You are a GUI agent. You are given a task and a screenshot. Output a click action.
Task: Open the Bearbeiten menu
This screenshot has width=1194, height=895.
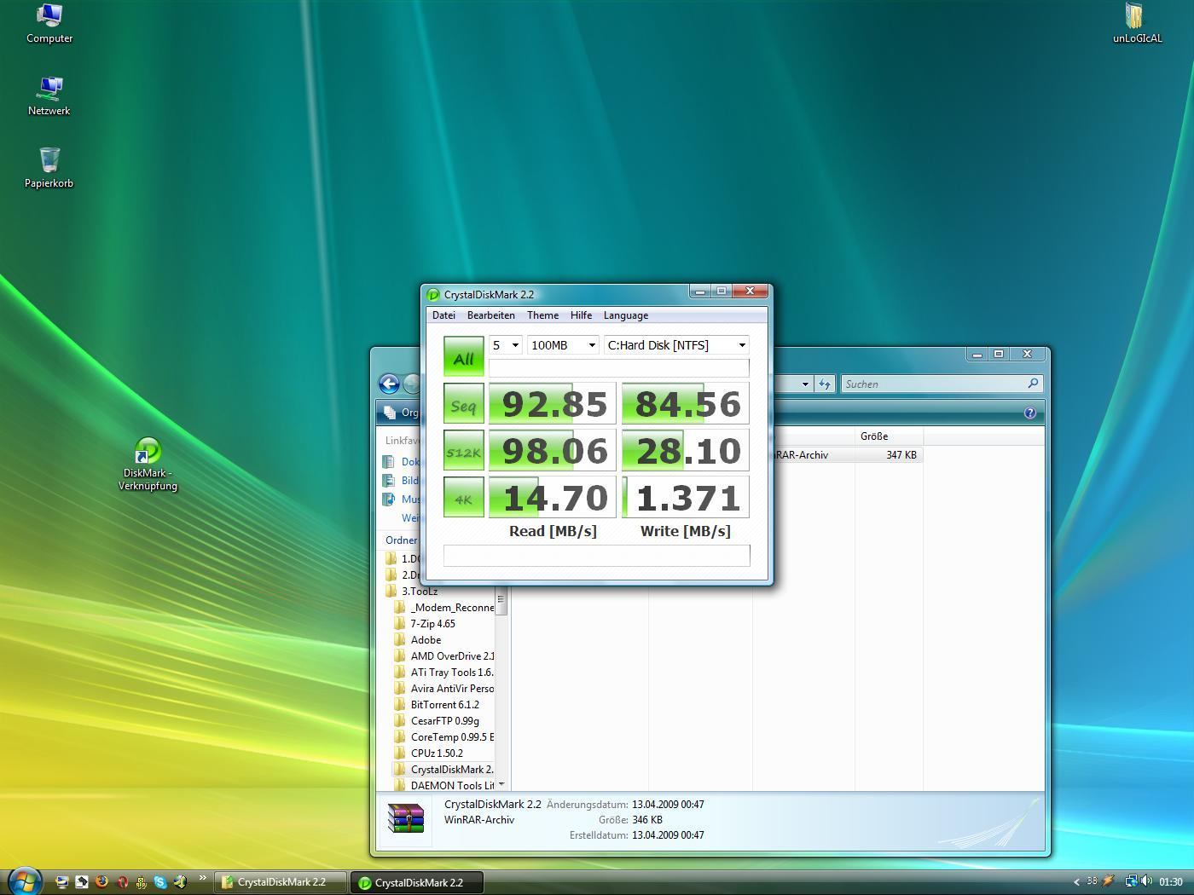(x=490, y=315)
